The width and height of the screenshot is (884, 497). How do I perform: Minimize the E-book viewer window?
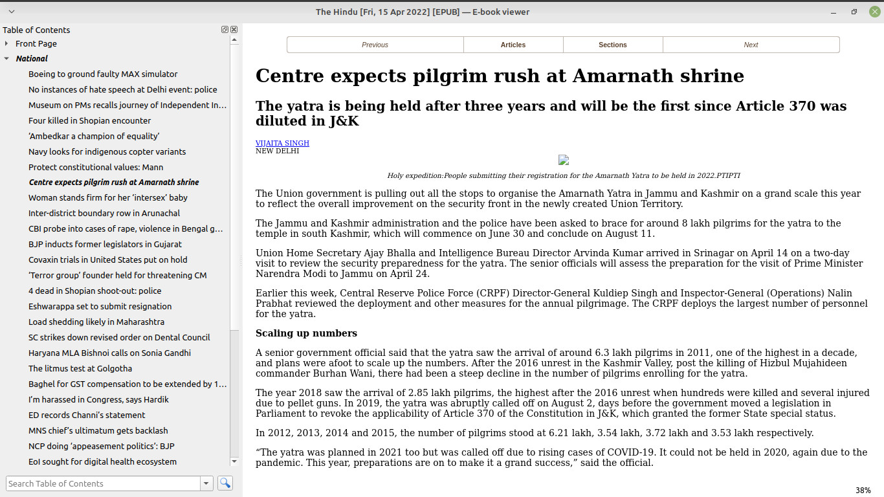(835, 12)
